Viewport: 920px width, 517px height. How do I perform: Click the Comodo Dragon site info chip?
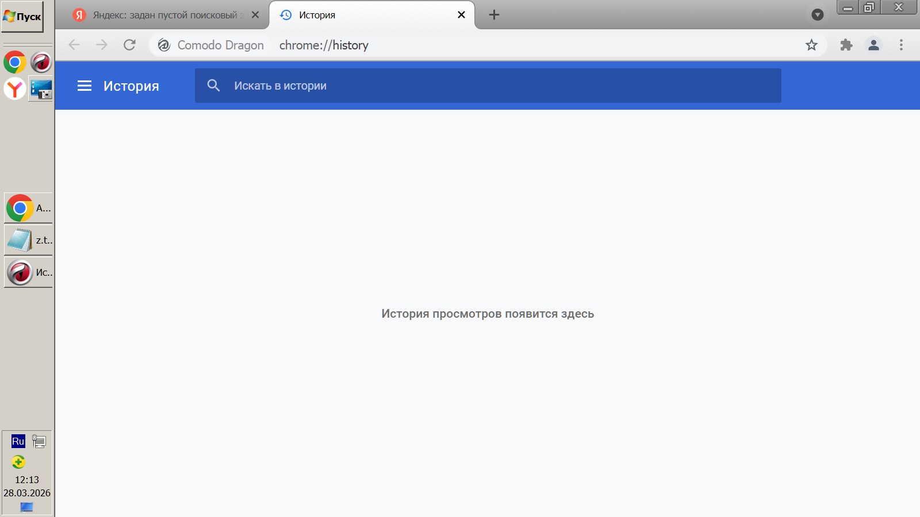[210, 45]
